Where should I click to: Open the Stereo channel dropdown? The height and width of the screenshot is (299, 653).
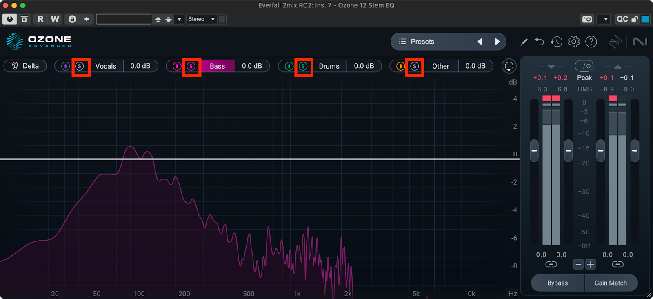201,19
